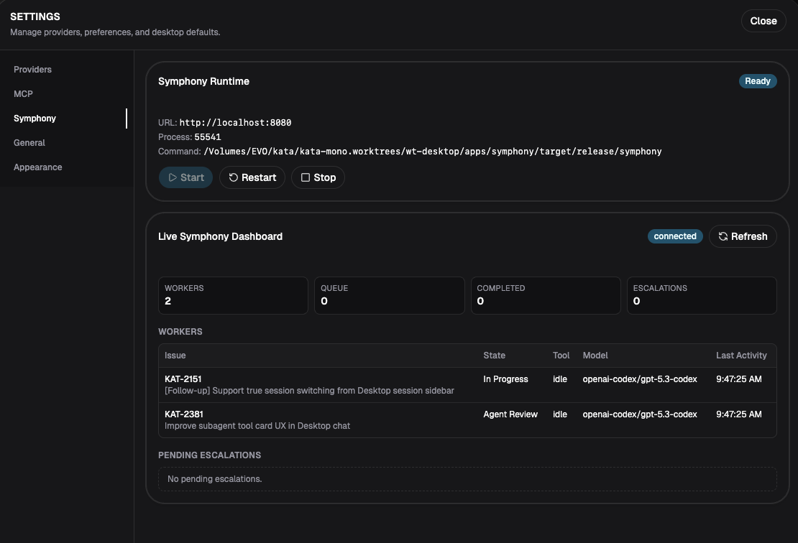Click the subagent tool card issue description
The width and height of the screenshot is (798, 543).
[257, 426]
